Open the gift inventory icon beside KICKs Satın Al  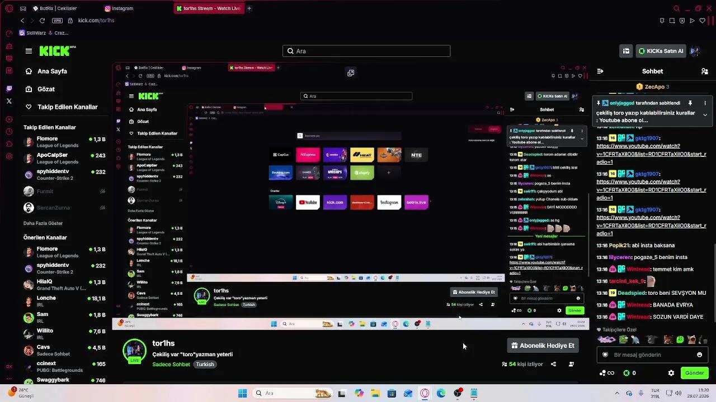coord(626,51)
